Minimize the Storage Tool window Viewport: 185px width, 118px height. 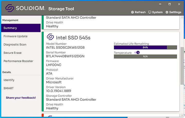(160, 4)
